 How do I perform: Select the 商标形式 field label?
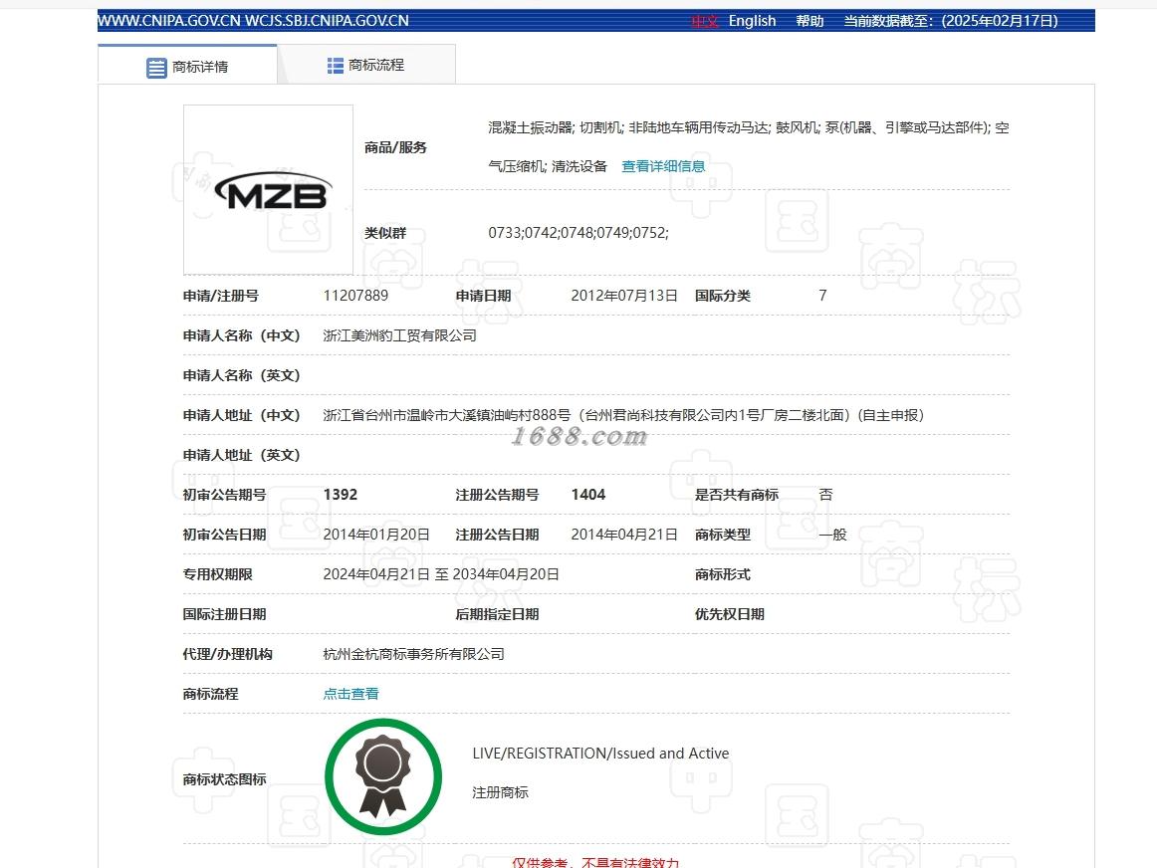tap(723, 574)
